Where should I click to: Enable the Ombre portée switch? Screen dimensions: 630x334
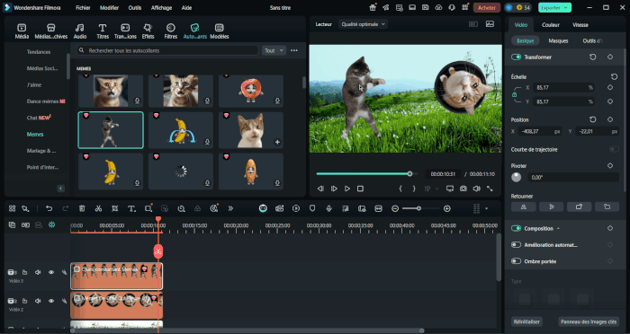(516, 261)
